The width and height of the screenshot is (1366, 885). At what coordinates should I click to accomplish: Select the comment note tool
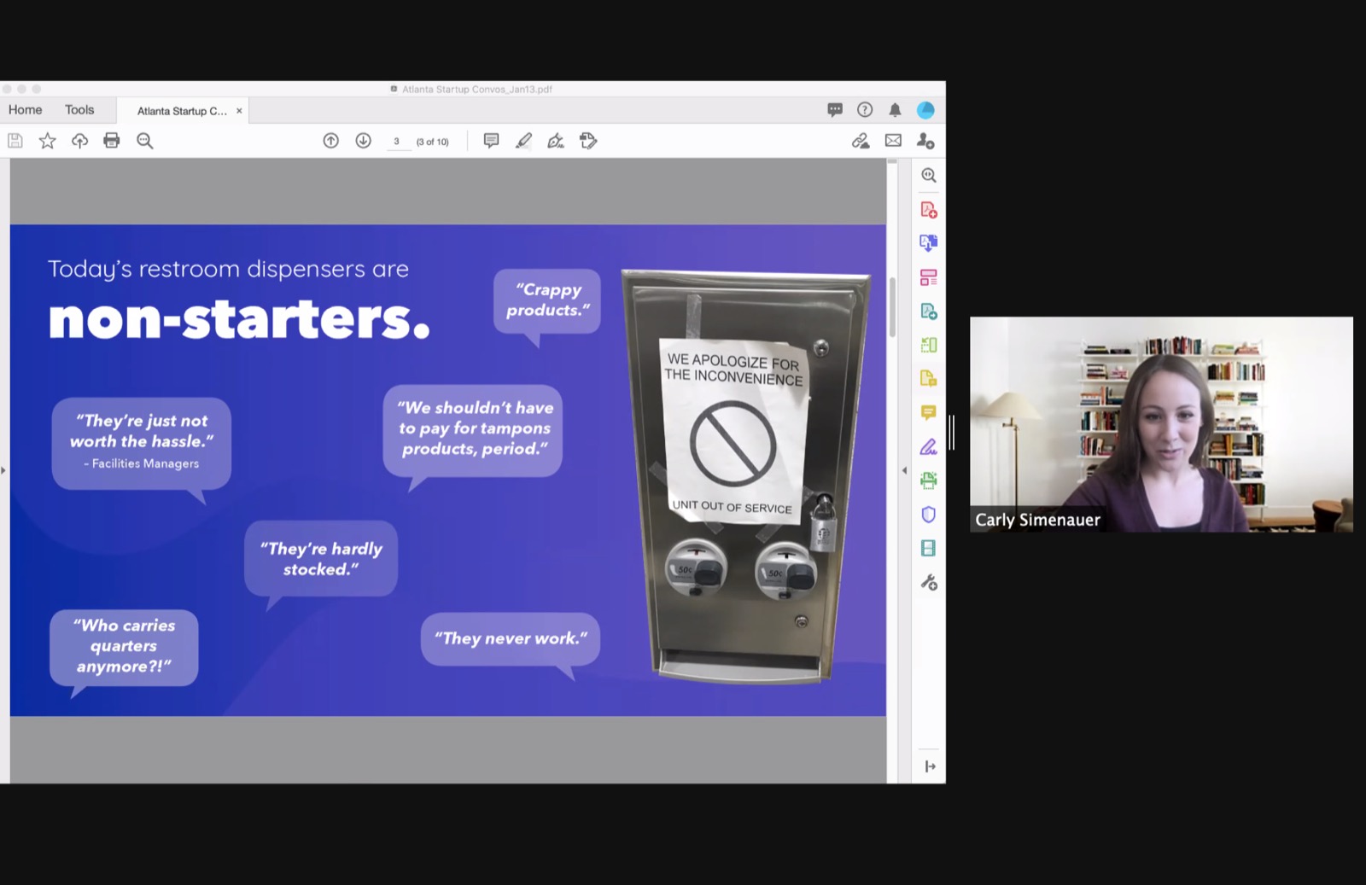click(491, 141)
